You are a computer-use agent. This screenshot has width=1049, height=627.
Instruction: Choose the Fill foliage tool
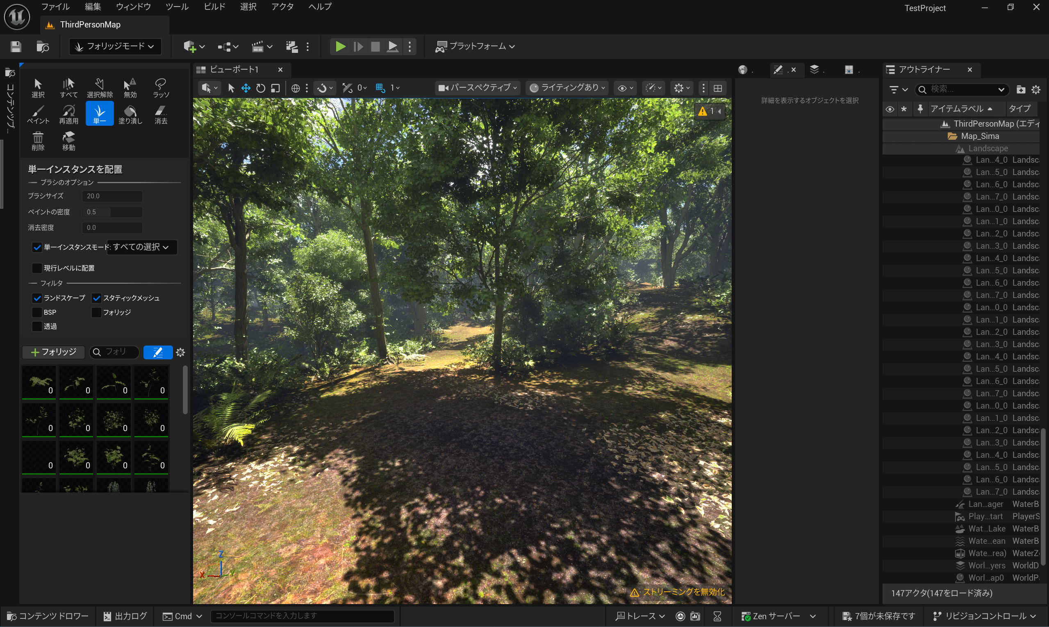tap(130, 114)
